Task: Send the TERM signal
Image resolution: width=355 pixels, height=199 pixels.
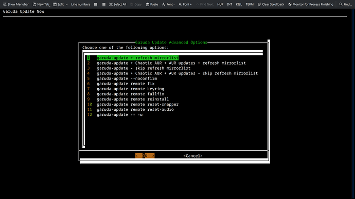Action: click(250, 4)
